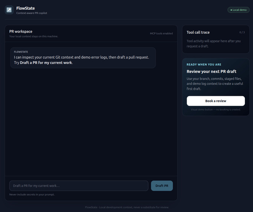Click the FlowState app title
The width and height of the screenshot is (253, 212).
[x=26, y=8]
